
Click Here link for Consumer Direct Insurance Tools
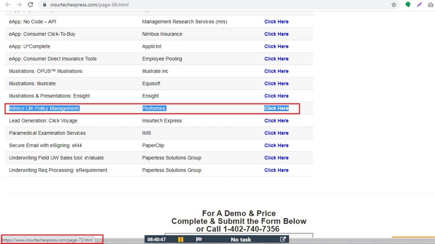coord(276,59)
